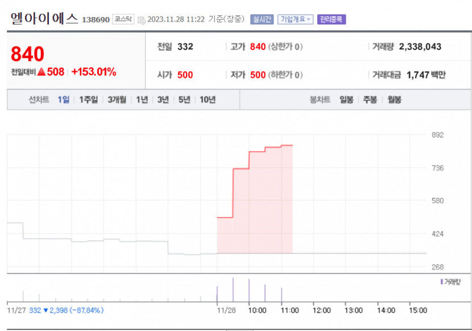
Task: Click the timestamp 2023.11.28 11:22
Action: [176, 19]
